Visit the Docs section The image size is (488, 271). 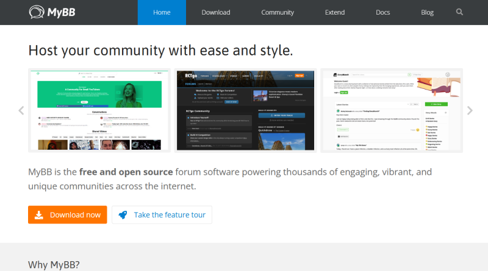tap(383, 12)
